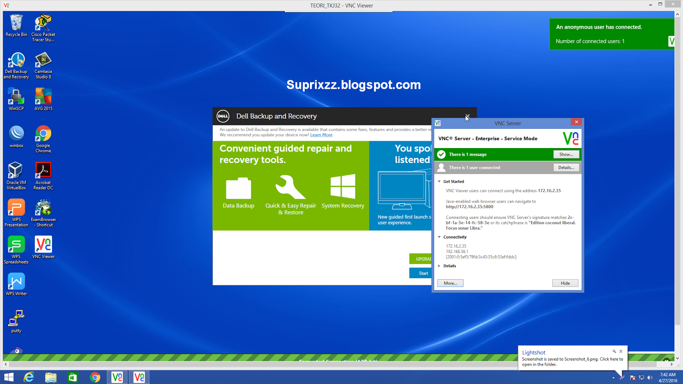Click the VNC Viewer vertical scrollbar up arrow
Viewport: 683px width, 384px height.
pos(677,14)
